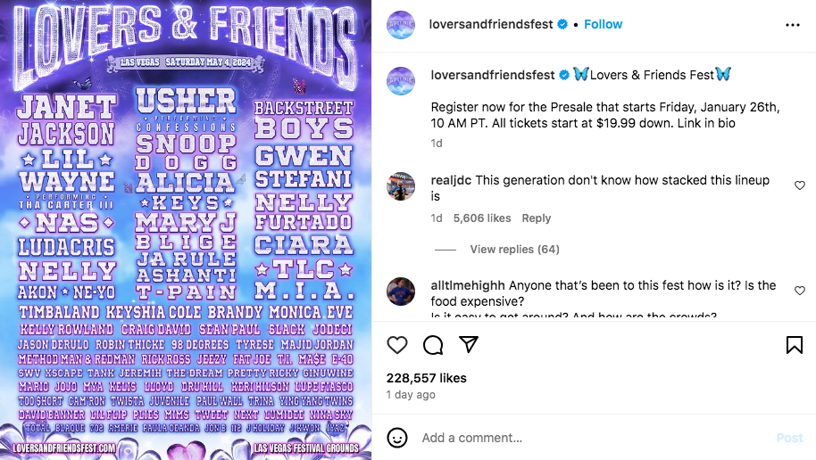Share post via paper plane icon

469,345
